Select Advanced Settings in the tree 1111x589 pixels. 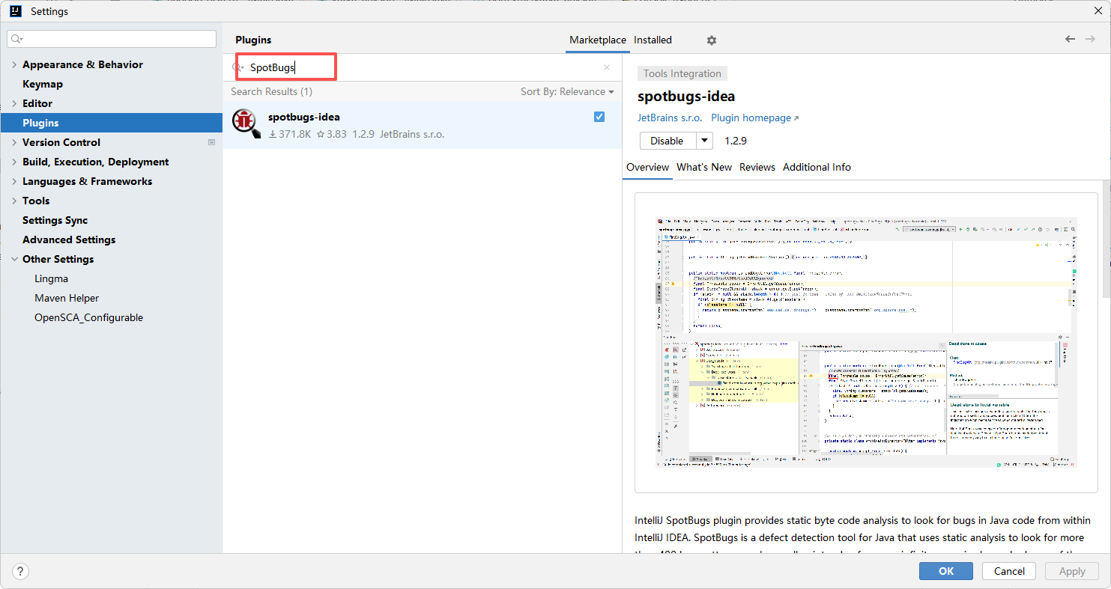click(69, 239)
